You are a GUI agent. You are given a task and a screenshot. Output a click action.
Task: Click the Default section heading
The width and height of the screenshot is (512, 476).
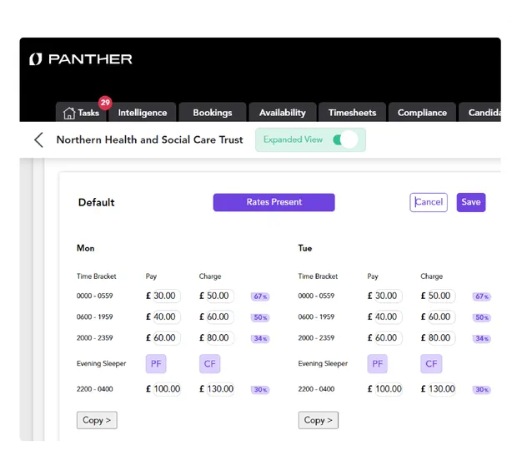tap(97, 203)
